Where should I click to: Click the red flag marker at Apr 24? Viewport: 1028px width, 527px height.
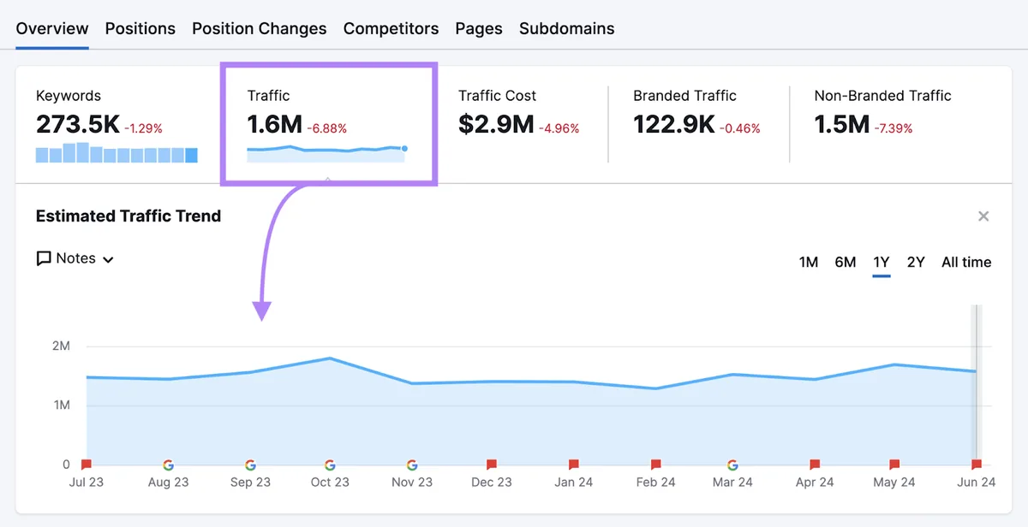click(x=814, y=465)
